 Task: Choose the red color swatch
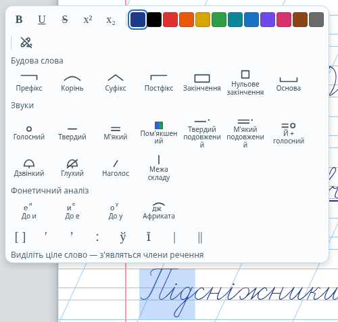[170, 20]
